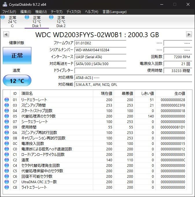The image size is (195, 197).
Task: Click the 現在値 column header
Action: [x=104, y=93]
